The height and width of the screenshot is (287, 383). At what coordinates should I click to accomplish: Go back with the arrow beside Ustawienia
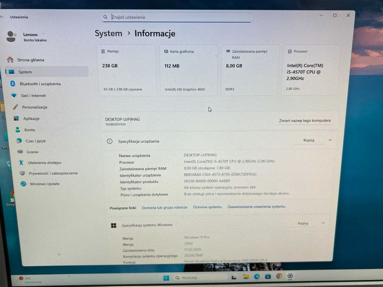(2, 17)
